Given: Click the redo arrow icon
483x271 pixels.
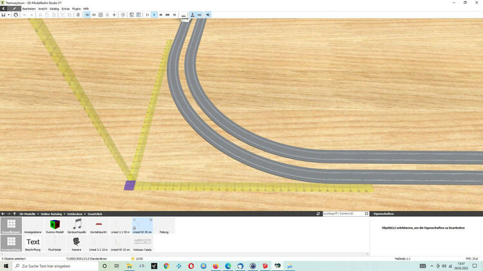Looking at the screenshot, I should 32,15.
